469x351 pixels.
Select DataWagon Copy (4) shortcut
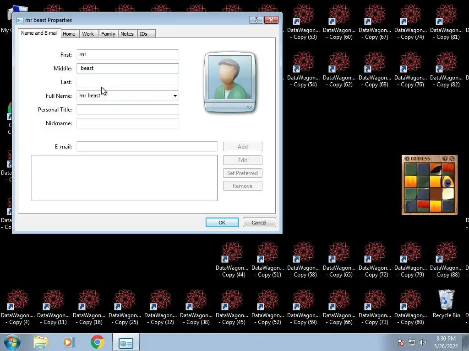pos(18,308)
